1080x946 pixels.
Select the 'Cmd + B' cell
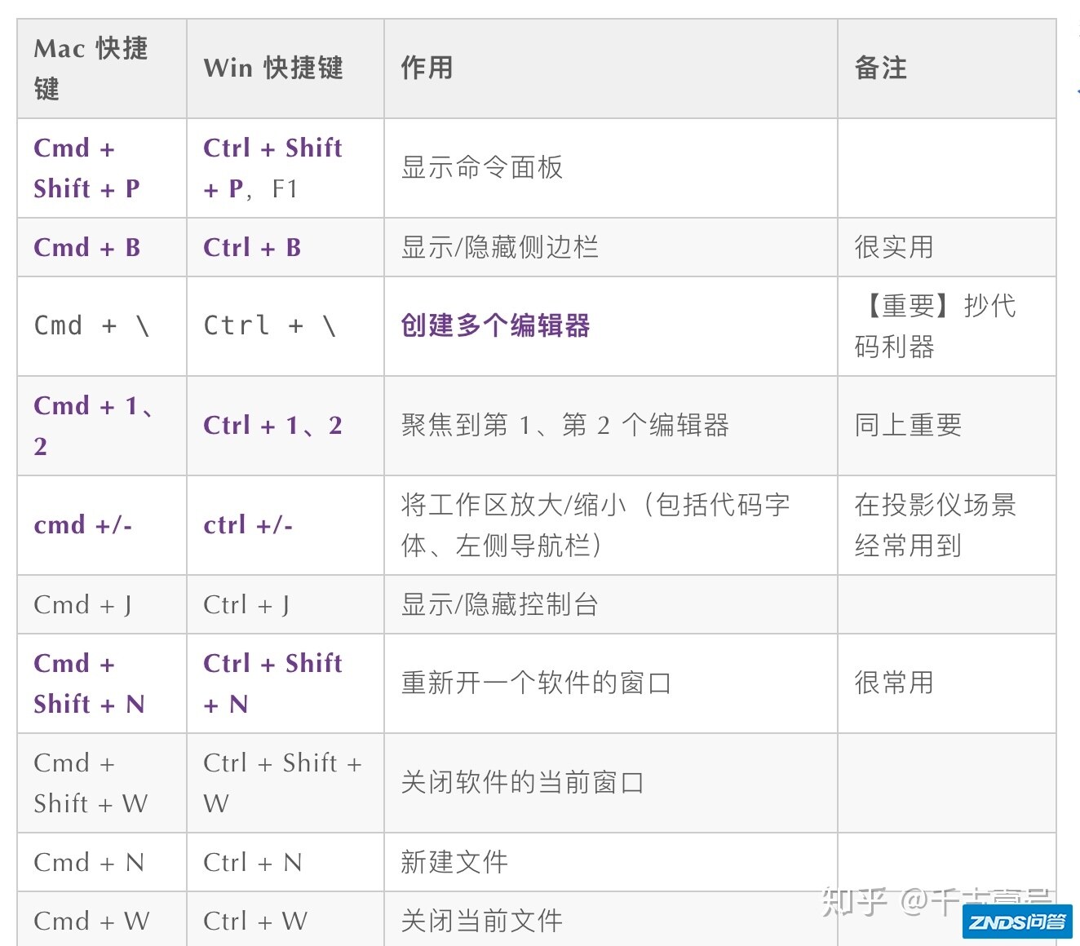(102, 247)
